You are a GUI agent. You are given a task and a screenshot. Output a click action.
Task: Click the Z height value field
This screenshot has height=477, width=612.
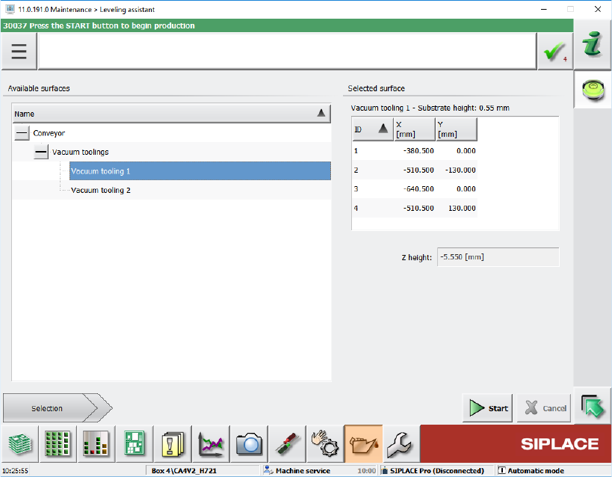click(498, 257)
